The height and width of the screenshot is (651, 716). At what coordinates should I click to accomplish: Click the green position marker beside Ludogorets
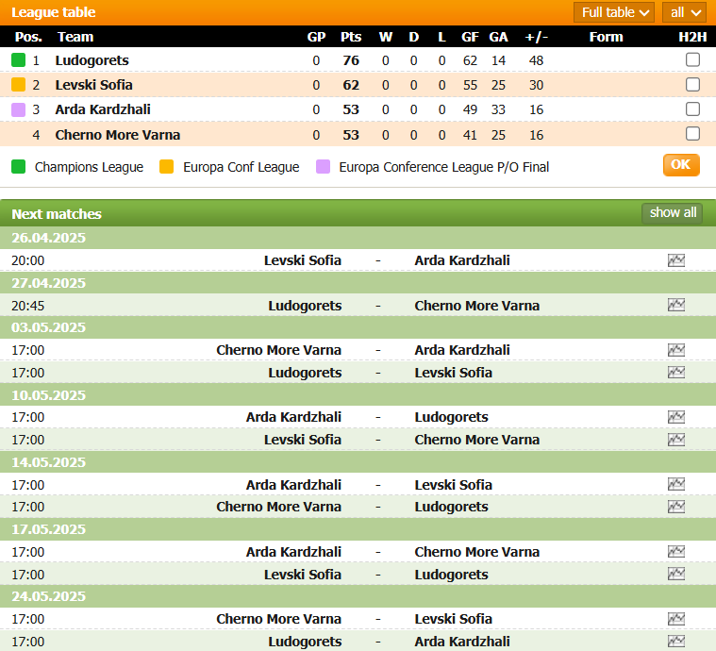(x=18, y=59)
